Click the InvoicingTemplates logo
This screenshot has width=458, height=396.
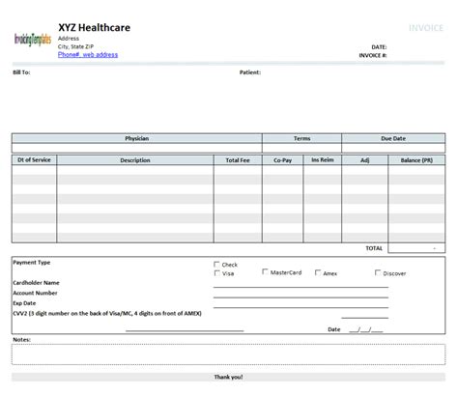[33, 40]
